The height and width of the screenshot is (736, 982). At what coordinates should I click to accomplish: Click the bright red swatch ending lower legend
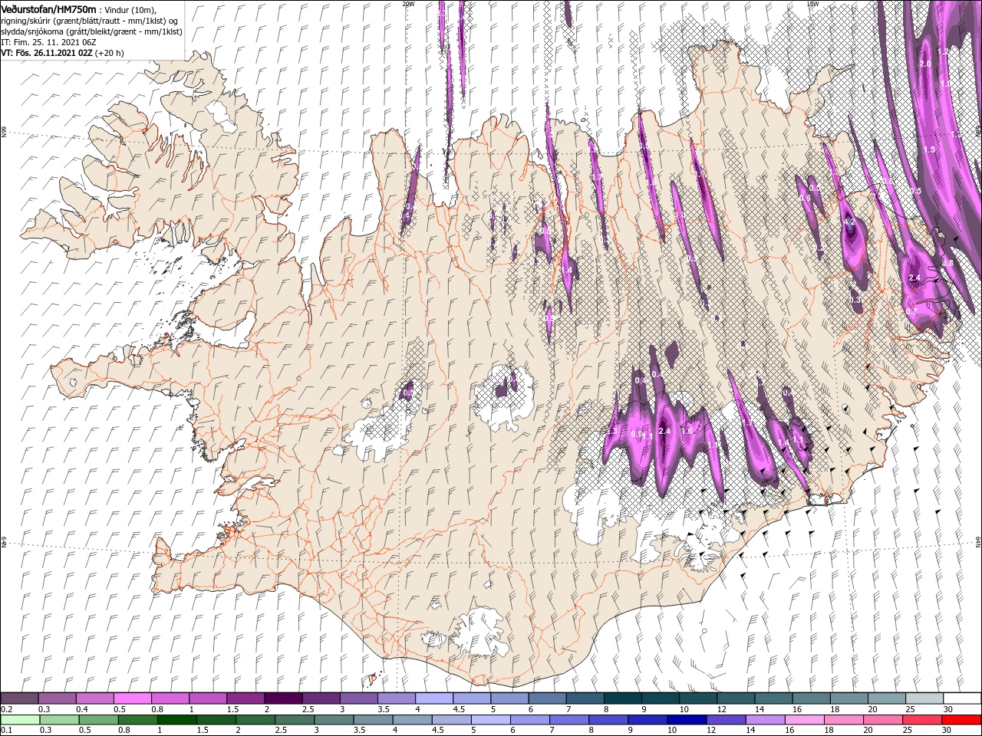[x=961, y=720]
